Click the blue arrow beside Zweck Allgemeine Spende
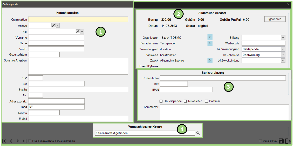This screenshot has height=146, width=293. [x=210, y=60]
